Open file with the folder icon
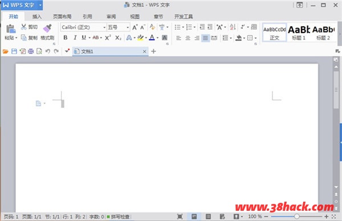The image size is (342, 221). pyautogui.click(x=6, y=52)
